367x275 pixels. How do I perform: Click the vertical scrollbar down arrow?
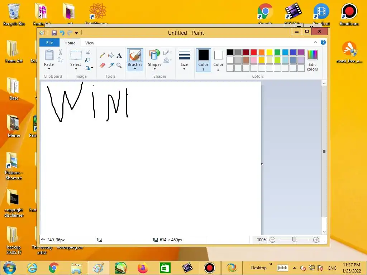tap(324, 232)
